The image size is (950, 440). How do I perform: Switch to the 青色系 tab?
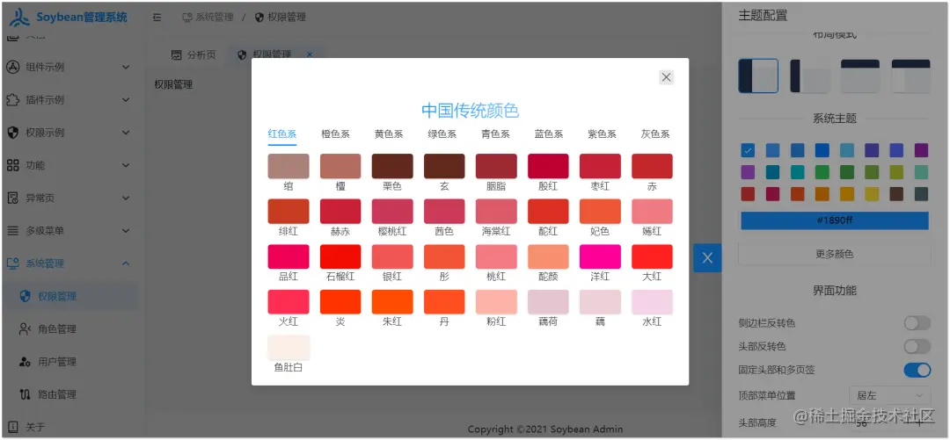(x=495, y=134)
